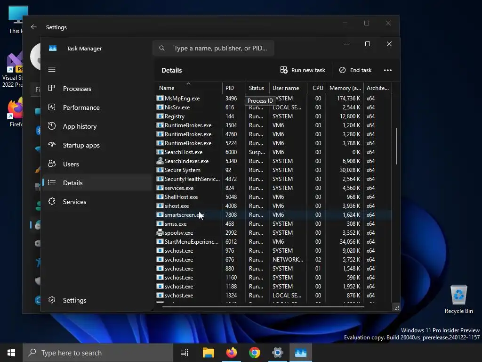Go to the Processes page
This screenshot has width=482, height=362.
[x=97, y=88]
